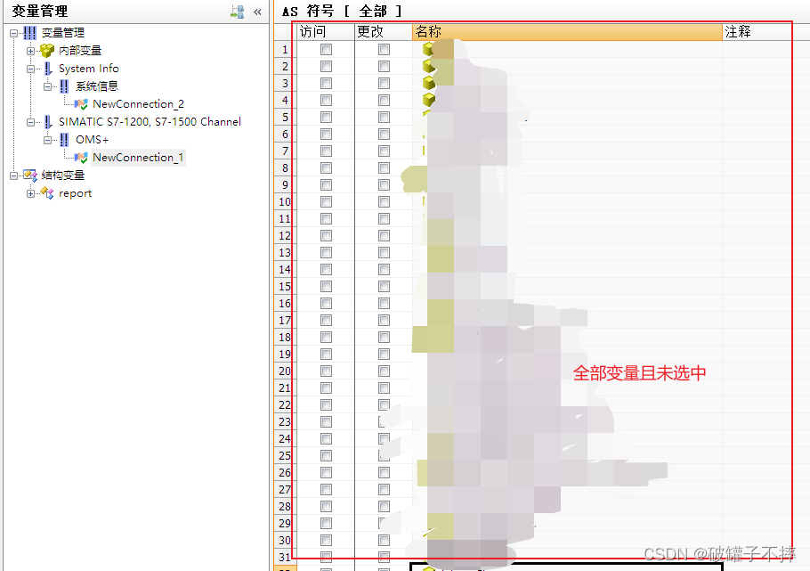Select the 内部变量 yellow cube icon
Image resolution: width=810 pixels, height=571 pixels.
(45, 50)
